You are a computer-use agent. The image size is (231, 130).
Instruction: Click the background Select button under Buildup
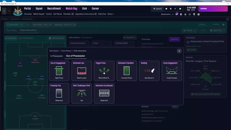coord(175,107)
